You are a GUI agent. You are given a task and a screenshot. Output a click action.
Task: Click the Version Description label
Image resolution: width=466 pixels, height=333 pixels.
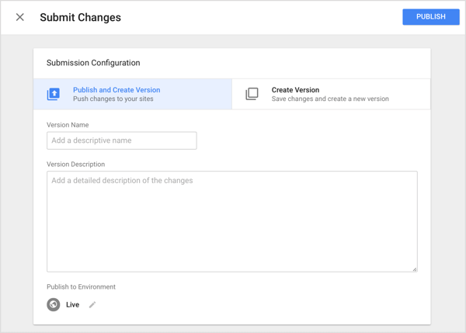point(76,165)
